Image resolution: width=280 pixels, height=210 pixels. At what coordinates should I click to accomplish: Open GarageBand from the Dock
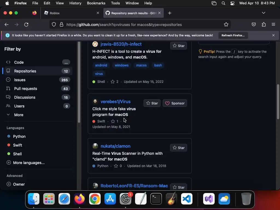click(171, 199)
